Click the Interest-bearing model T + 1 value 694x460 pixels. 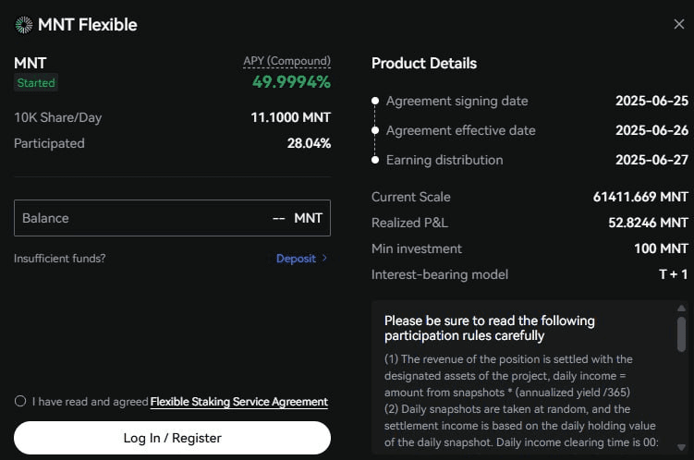coord(673,274)
